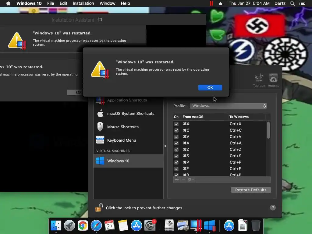Viewport: 312px width, 234px height.
Task: Open the Apple menu
Action: pos(8,3)
